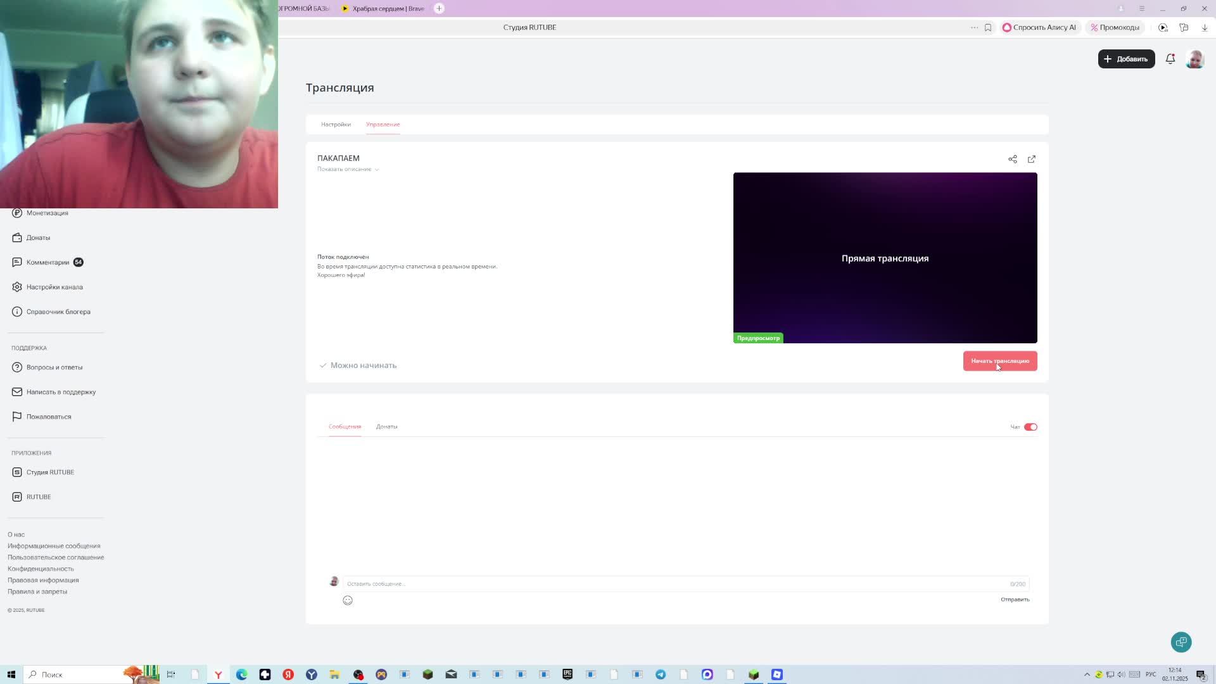Screen dimensions: 1216x684
Task: Toggle the Чат switch off
Action: coord(1030,427)
